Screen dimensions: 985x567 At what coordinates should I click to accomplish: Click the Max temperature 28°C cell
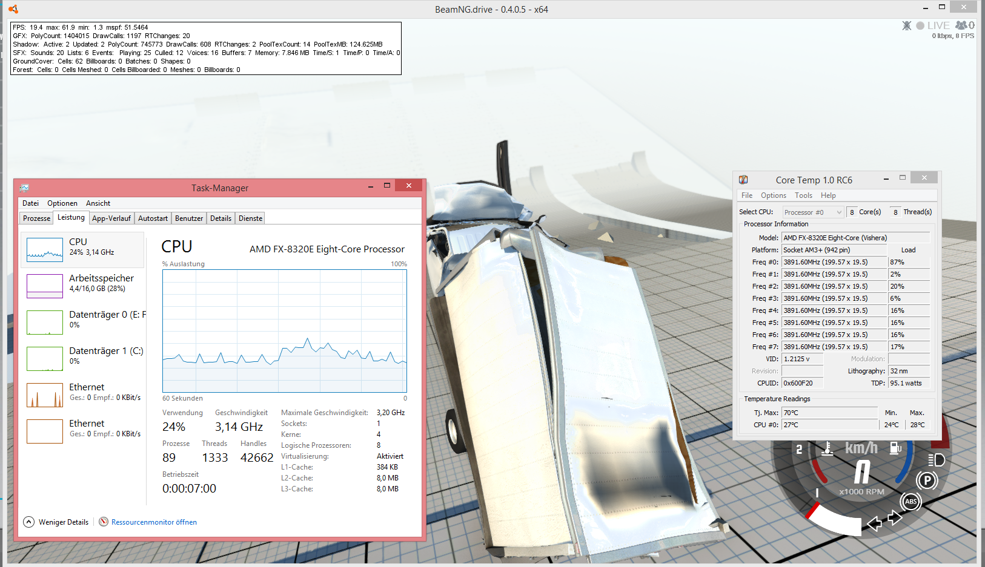click(917, 425)
